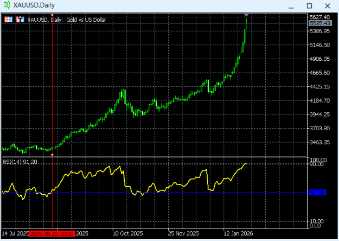Click the 3463.35 price scale label
This screenshot has height=241, width=339.
(319, 142)
